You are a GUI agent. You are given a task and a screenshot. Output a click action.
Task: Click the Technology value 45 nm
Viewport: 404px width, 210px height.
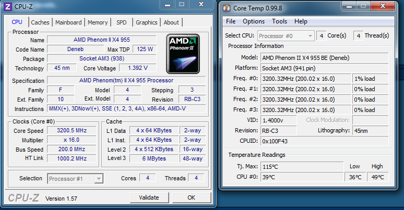pos(62,68)
